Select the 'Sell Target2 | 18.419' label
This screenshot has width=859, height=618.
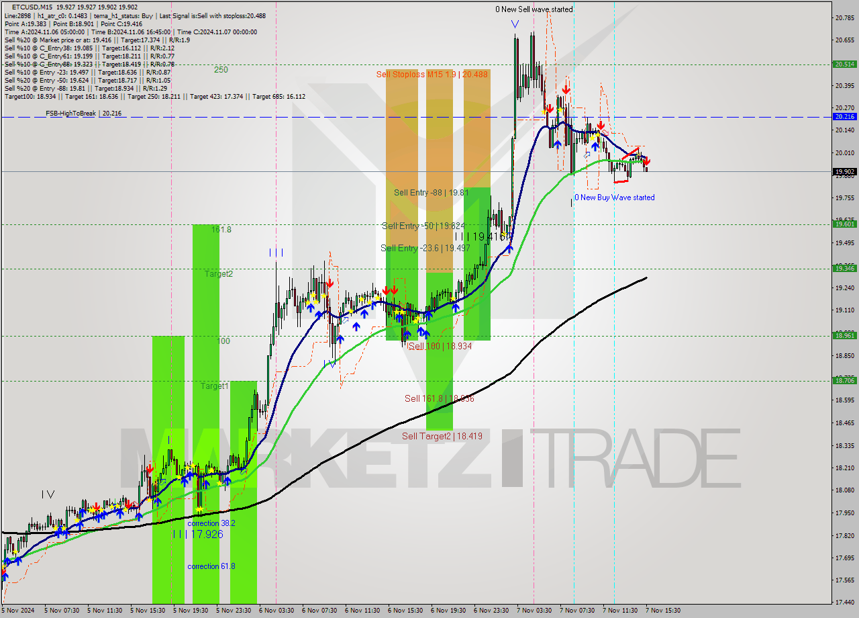(x=442, y=437)
